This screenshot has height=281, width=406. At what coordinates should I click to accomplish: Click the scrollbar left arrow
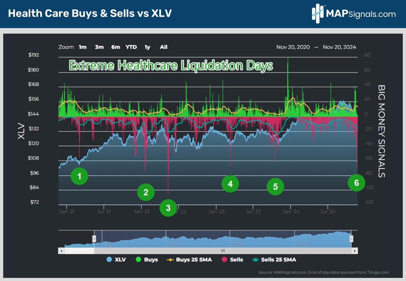coord(62,251)
